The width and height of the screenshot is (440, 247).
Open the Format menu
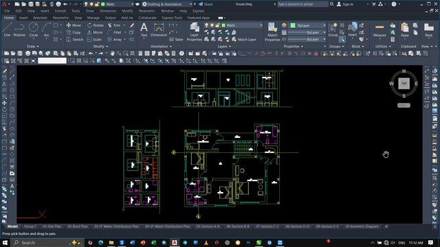[x=60, y=11]
